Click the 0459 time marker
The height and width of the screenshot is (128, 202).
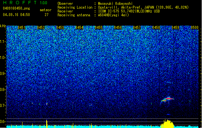click(x=175, y=28)
